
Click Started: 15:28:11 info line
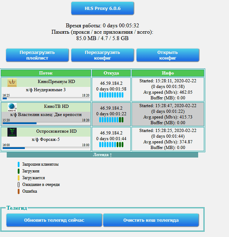coord(168,81)
